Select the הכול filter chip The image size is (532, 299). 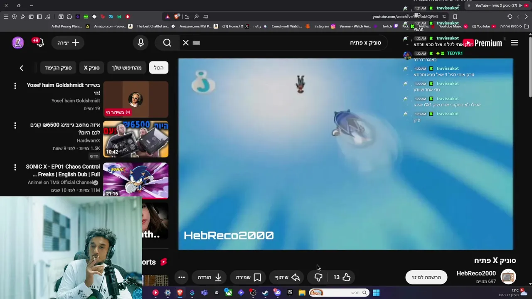pyautogui.click(x=159, y=68)
